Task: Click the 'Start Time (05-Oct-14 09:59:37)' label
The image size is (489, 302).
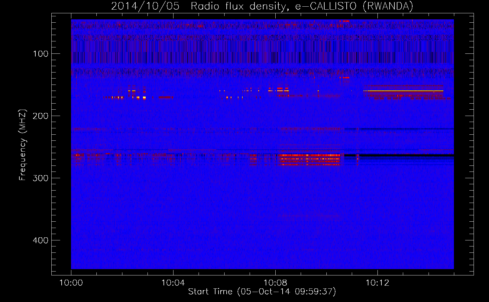Action: click(x=262, y=292)
